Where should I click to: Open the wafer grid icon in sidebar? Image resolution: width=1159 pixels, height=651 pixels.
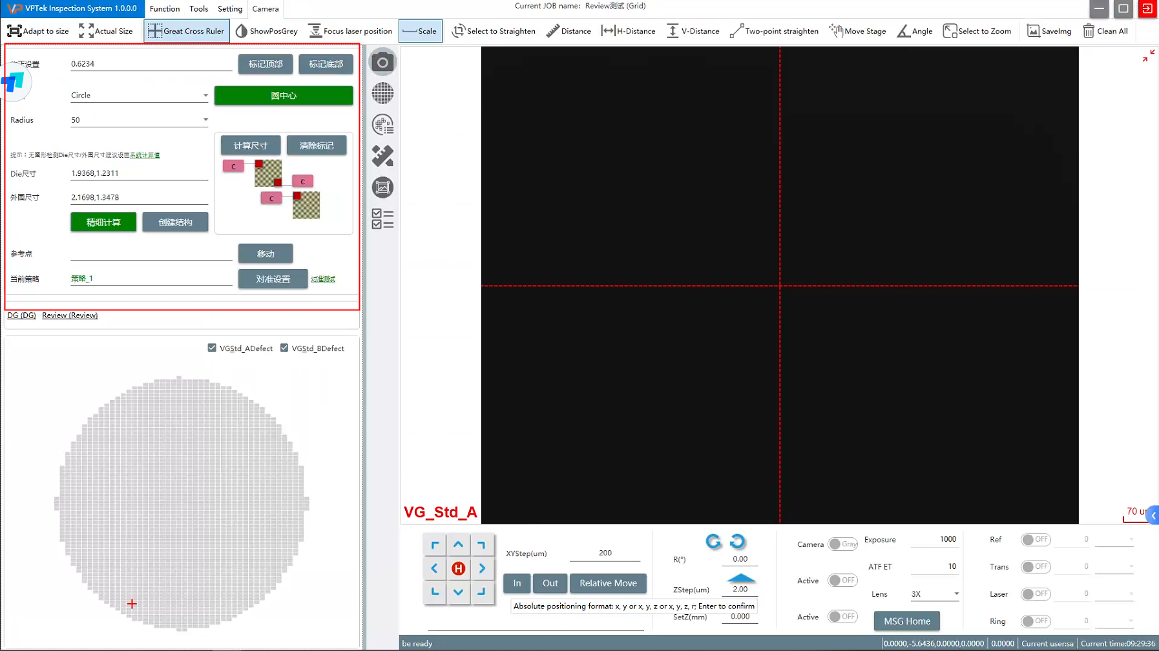(382, 93)
